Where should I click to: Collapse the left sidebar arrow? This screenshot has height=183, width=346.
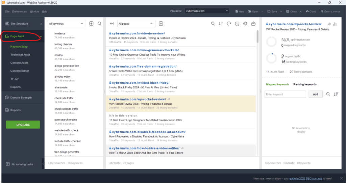coord(43,164)
